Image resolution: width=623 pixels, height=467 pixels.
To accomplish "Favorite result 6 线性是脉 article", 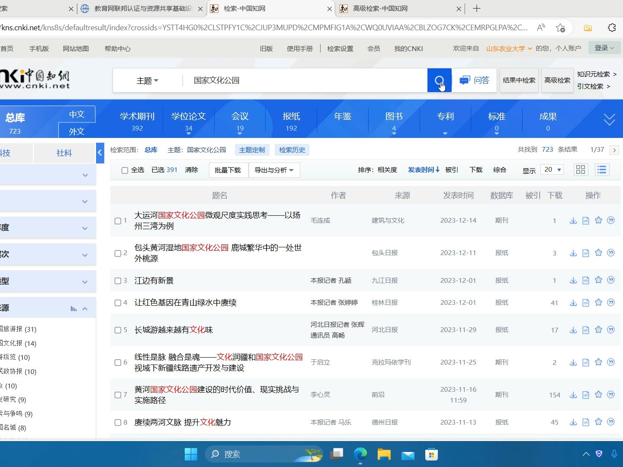I will 598,362.
